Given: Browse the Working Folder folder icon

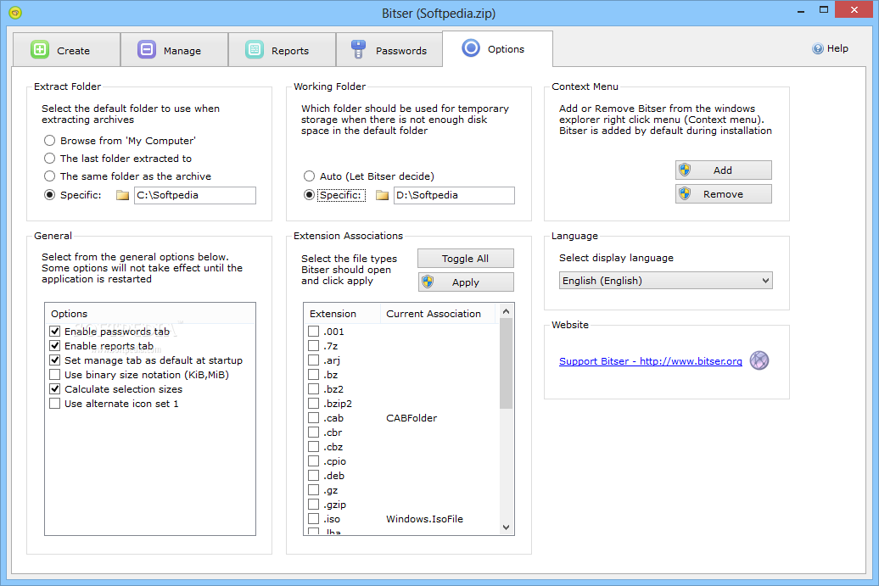Looking at the screenshot, I should (x=383, y=196).
